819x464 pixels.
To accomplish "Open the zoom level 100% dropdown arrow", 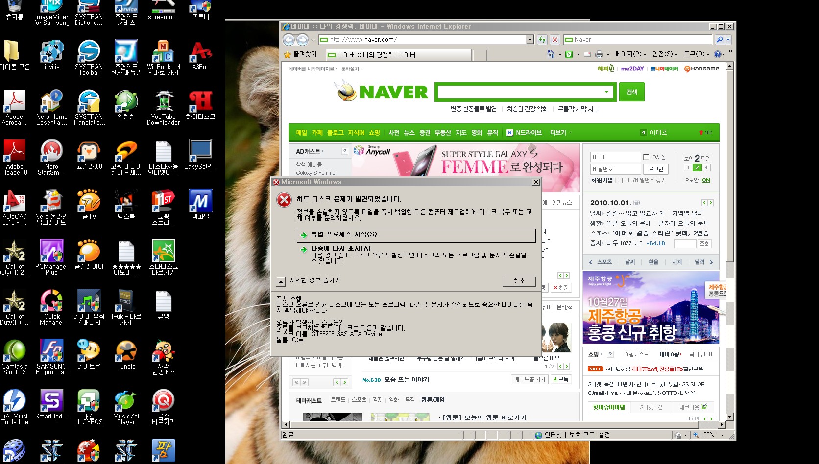I will pos(722,435).
